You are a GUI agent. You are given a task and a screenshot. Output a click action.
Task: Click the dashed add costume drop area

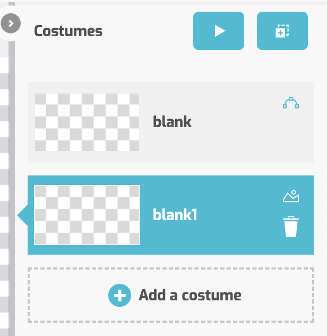click(x=171, y=295)
